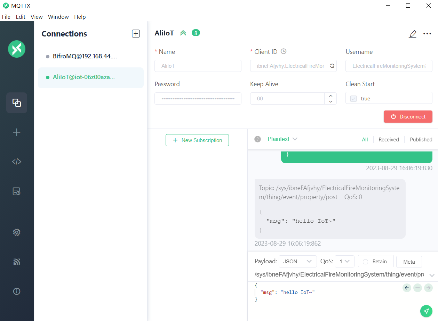Screen dimensions: 438x321
Task: Open the more options ellipsis menu
Action: pos(427,34)
